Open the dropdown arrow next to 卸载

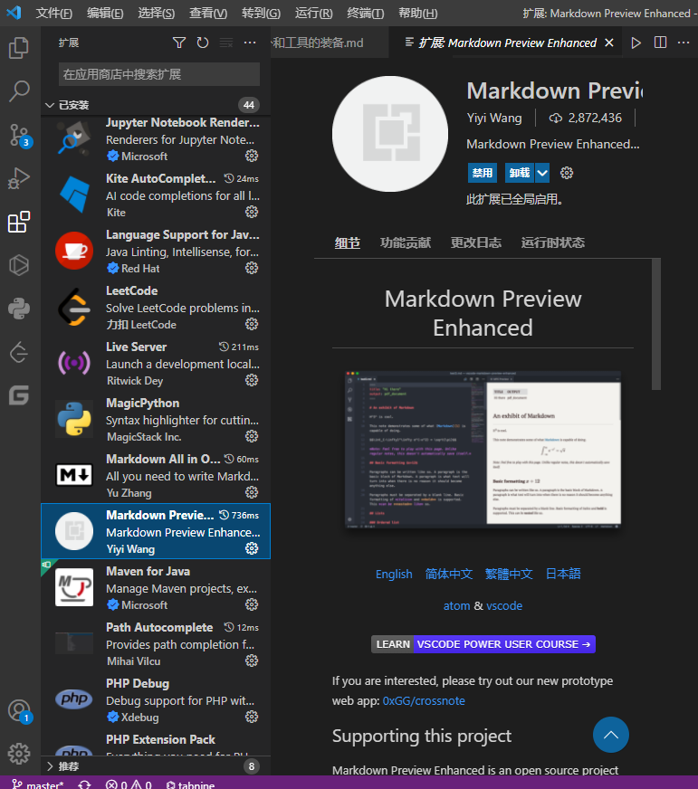pyautogui.click(x=542, y=173)
